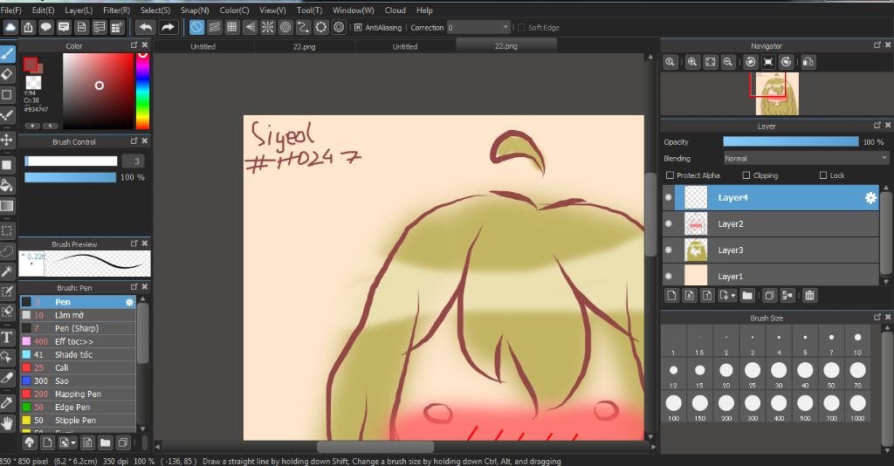Viewport: 894px width, 466px height.
Task: Hide Layer4 visibility dot
Action: 668,198
